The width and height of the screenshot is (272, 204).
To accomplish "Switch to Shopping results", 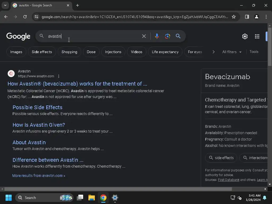I will (69, 52).
